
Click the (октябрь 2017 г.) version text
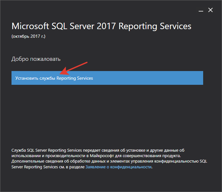click(28, 36)
